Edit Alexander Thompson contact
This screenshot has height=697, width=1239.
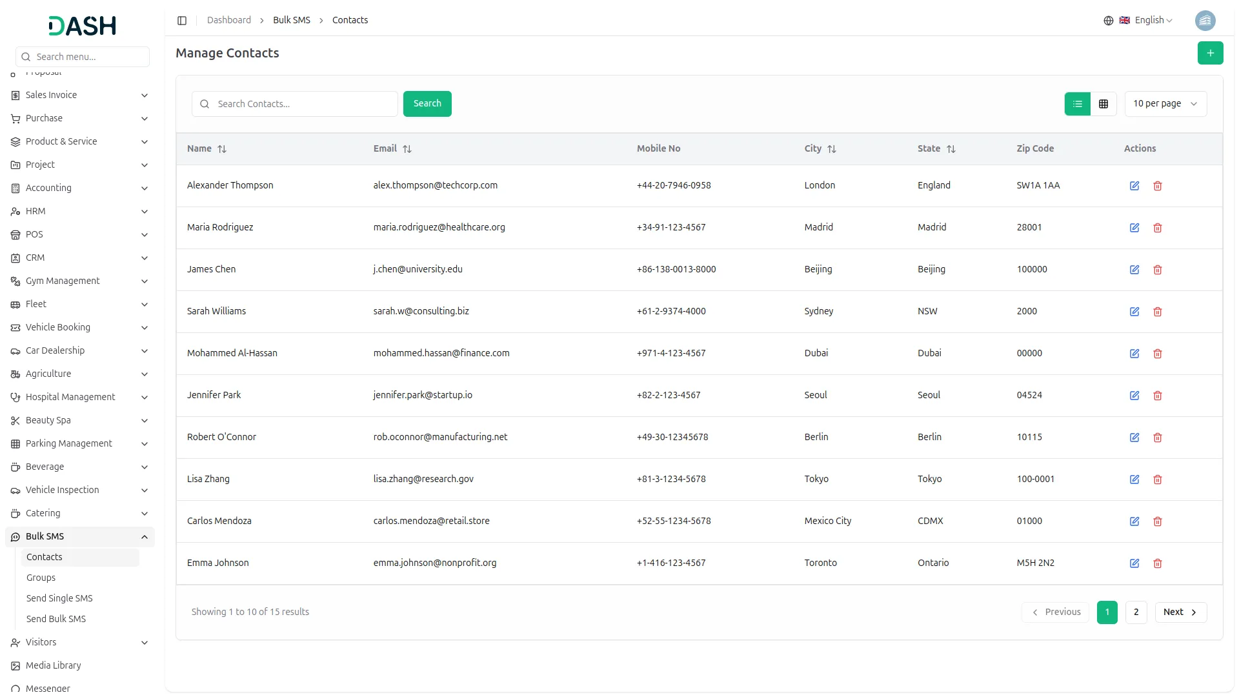pyautogui.click(x=1134, y=186)
